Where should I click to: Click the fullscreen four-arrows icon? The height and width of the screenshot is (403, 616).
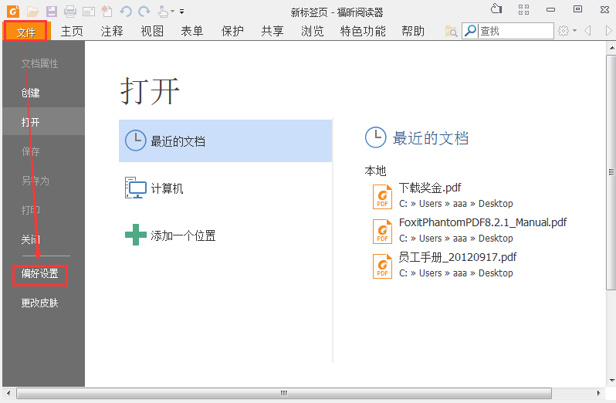point(523,9)
